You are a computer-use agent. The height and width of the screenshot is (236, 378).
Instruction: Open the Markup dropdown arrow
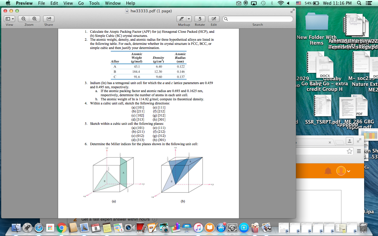click(x=189, y=19)
